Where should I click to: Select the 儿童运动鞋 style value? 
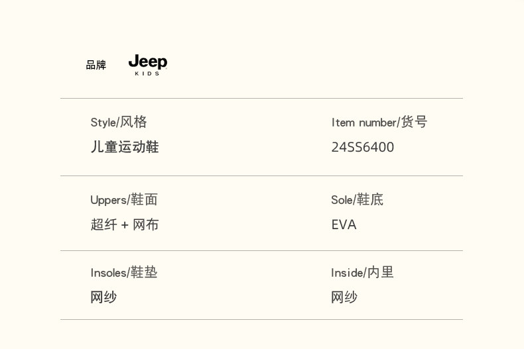[x=125, y=147]
